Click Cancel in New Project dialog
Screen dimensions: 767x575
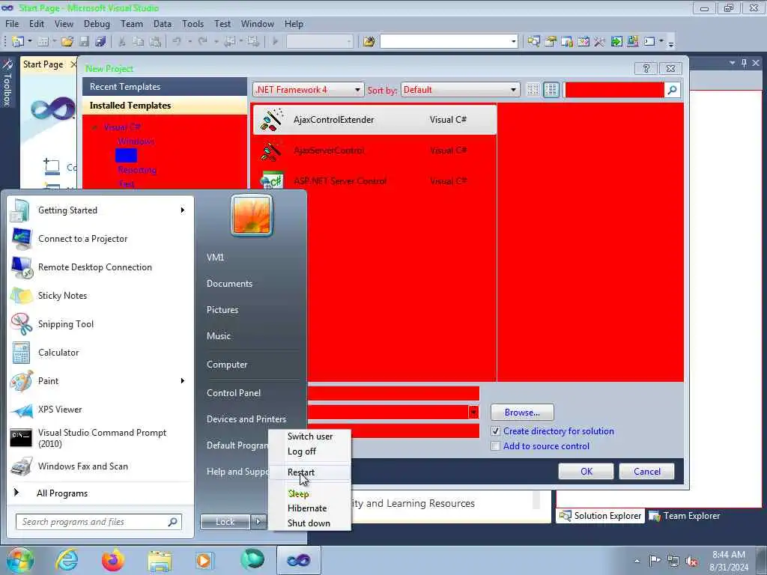tap(646, 472)
